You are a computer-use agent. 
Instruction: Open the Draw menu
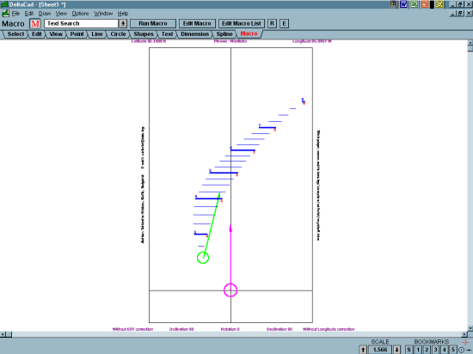(x=45, y=14)
